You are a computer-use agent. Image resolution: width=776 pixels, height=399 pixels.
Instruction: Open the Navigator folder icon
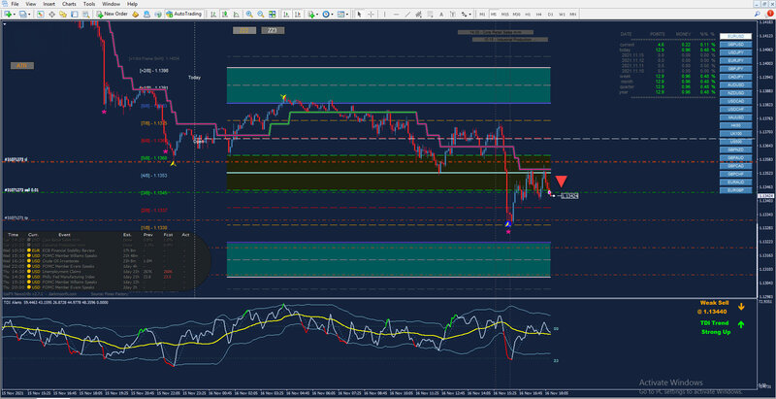click(x=63, y=14)
